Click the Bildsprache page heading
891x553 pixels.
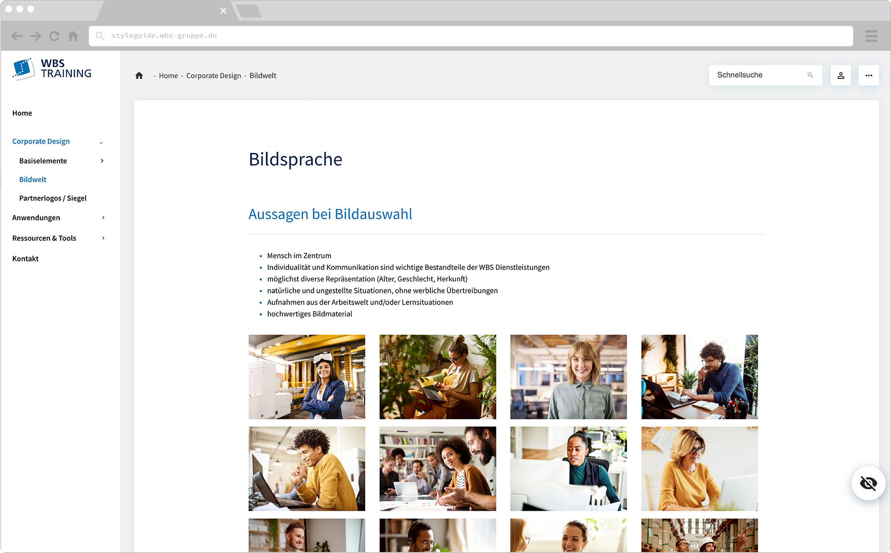pyautogui.click(x=295, y=159)
